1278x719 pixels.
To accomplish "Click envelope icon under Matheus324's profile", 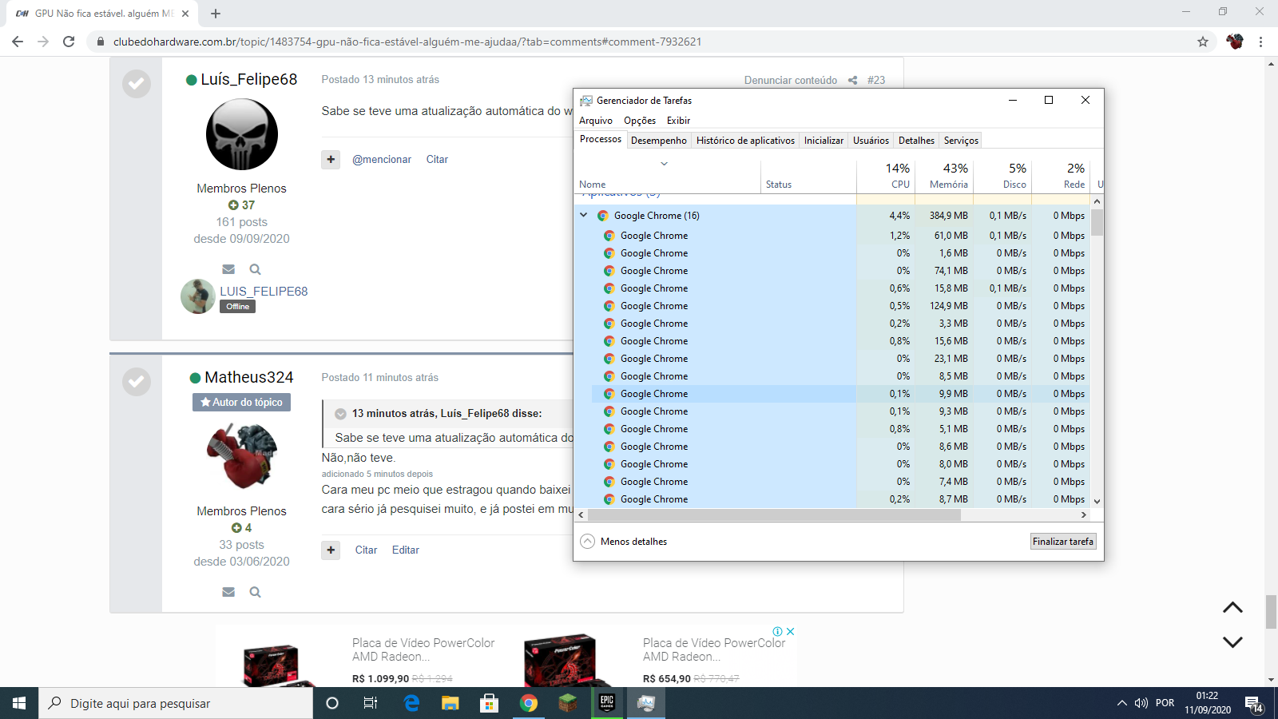I will point(228,592).
